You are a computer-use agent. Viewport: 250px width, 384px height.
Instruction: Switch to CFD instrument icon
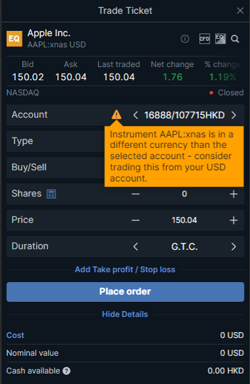tap(205, 39)
